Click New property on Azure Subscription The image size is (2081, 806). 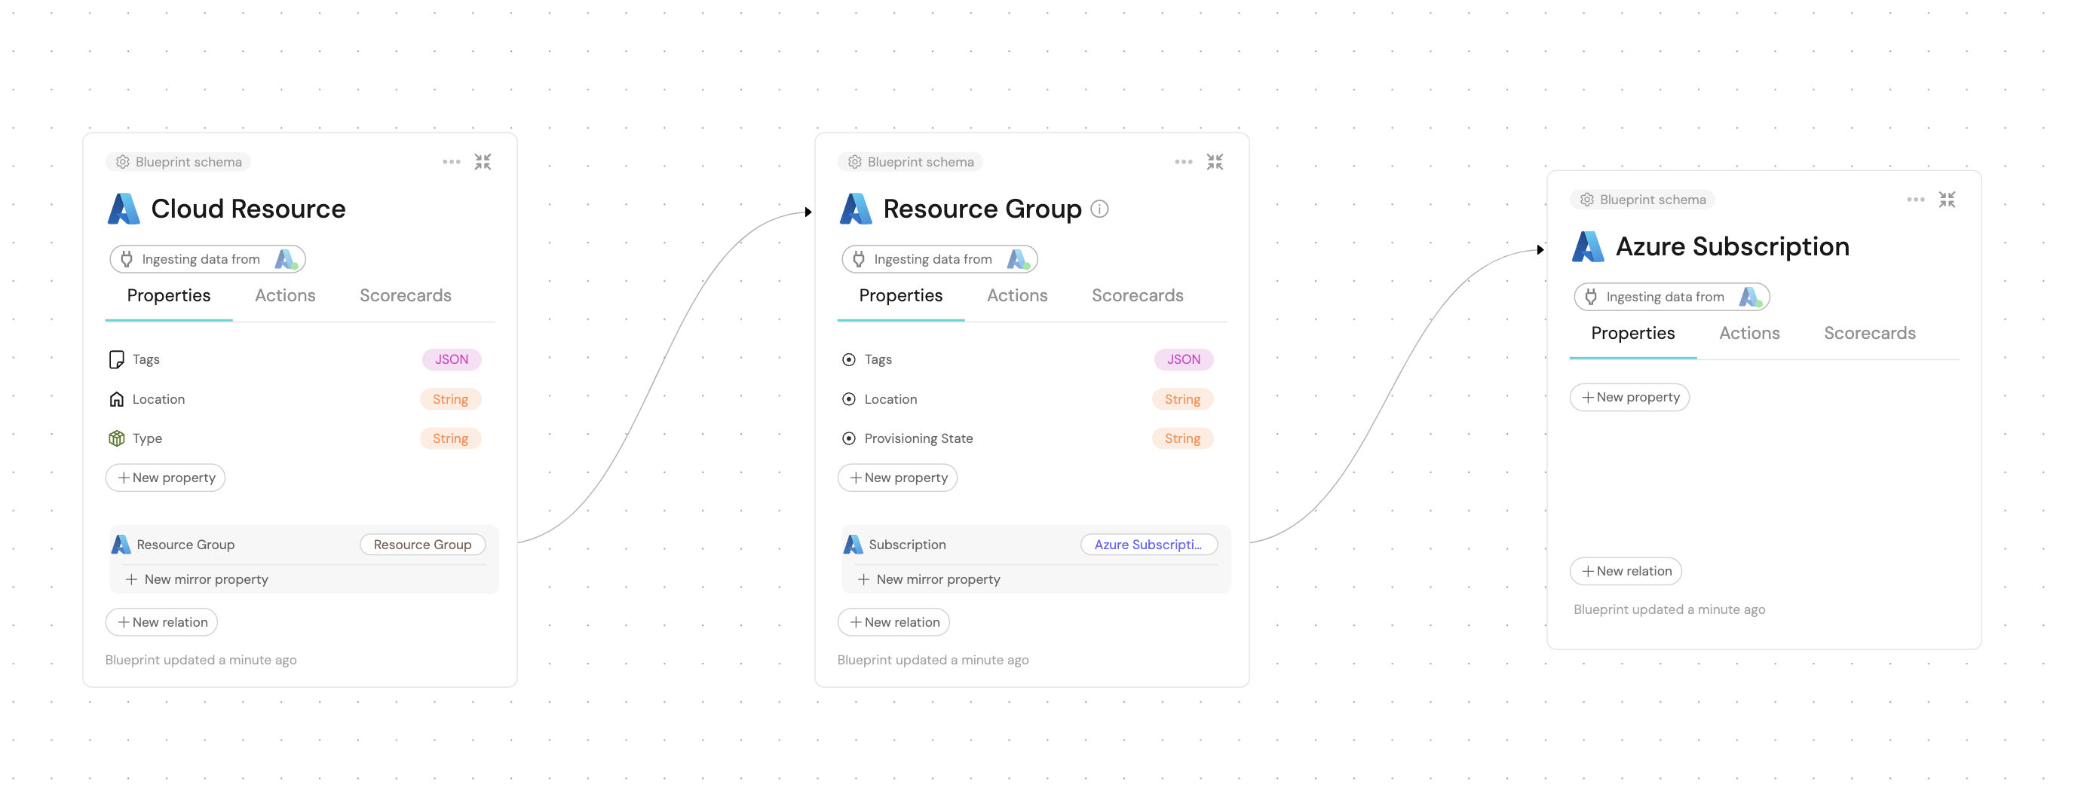point(1629,397)
